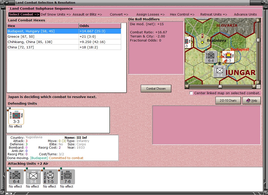The width and height of the screenshot is (268, 195).
Task: Click the map scroll right arrow
Action: pos(254,87)
